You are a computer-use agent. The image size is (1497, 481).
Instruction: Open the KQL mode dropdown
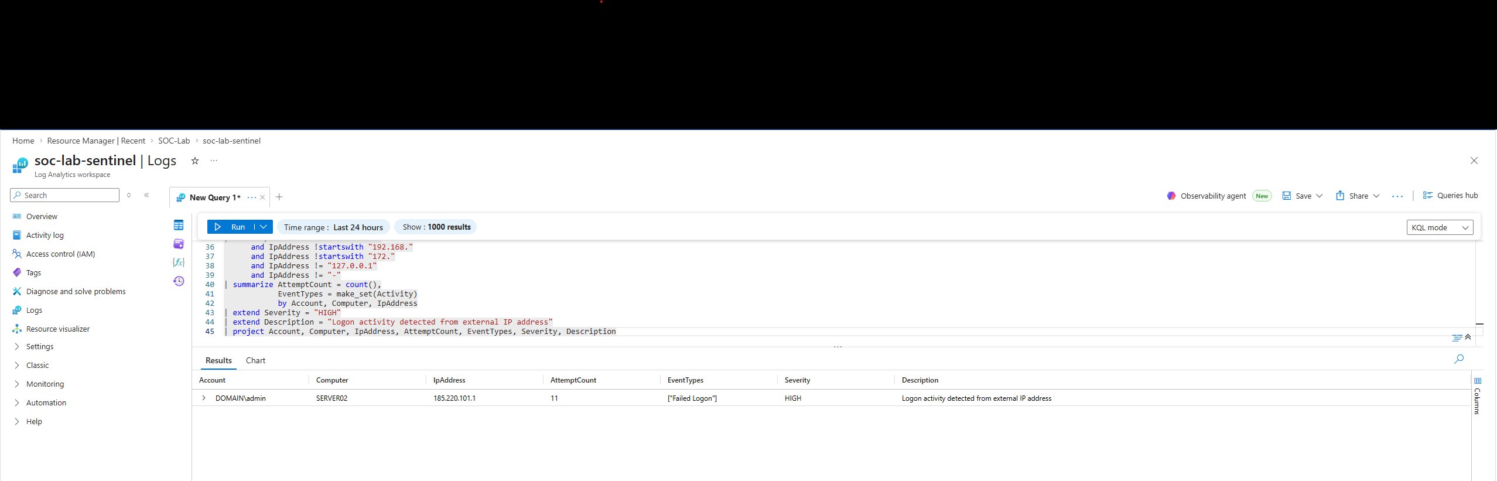[1440, 227]
